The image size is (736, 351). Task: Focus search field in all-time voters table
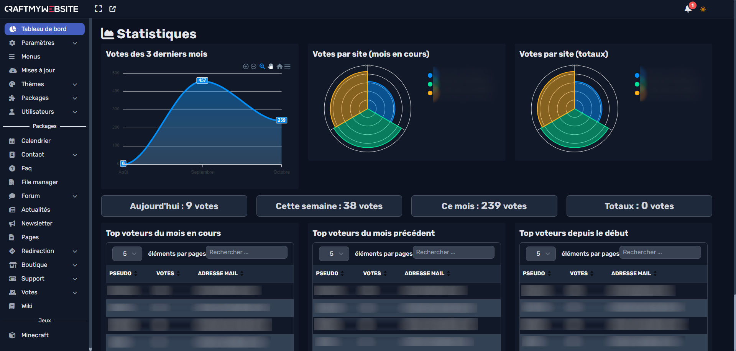(660, 252)
